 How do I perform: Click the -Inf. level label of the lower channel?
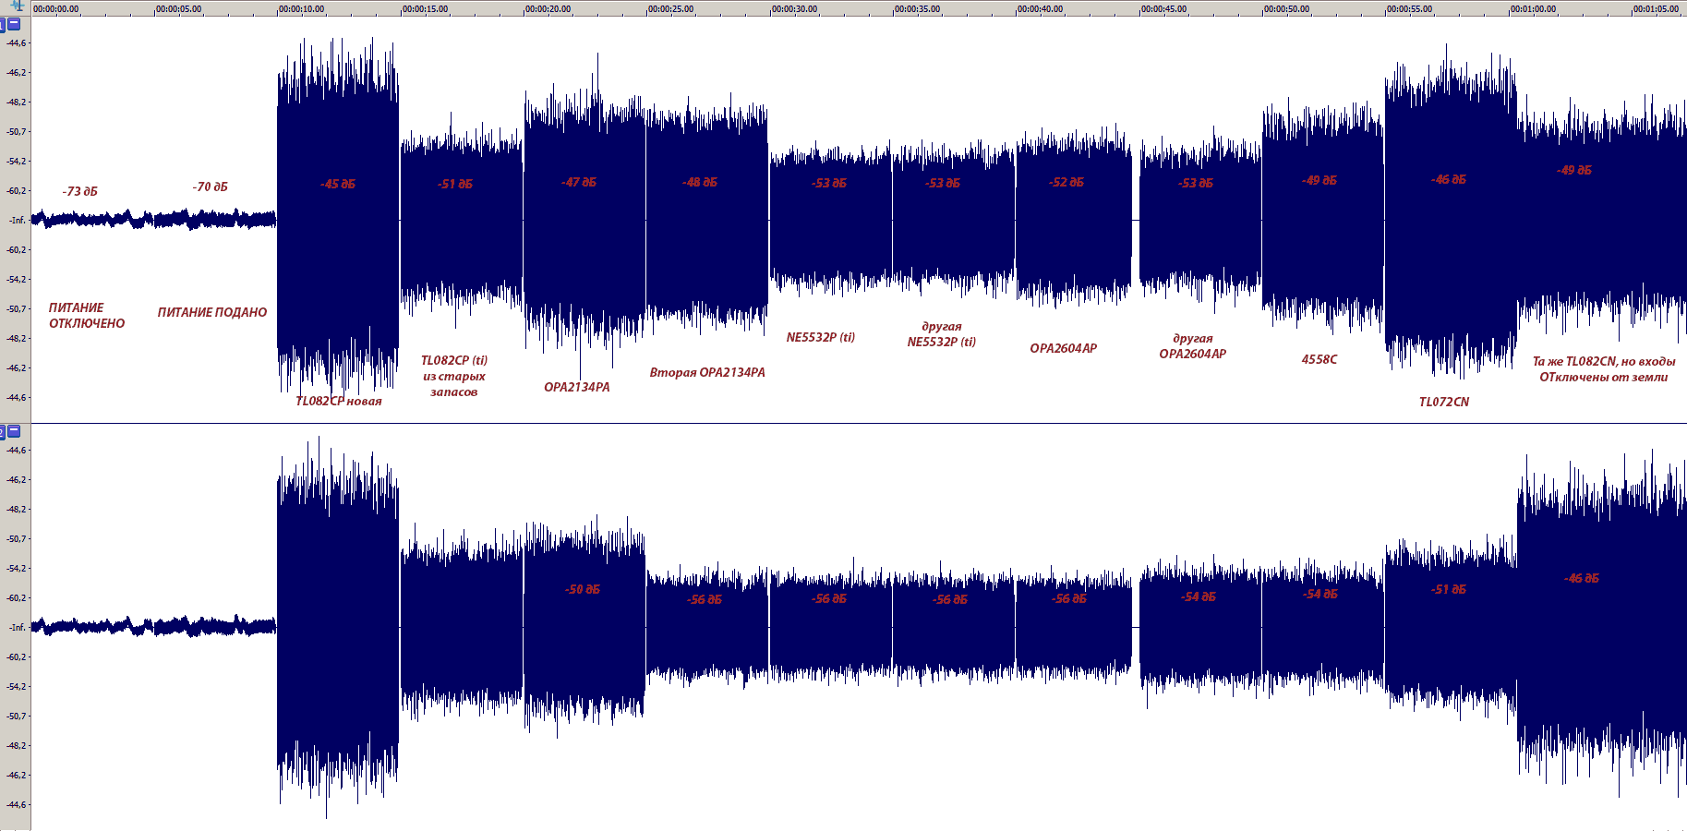tap(17, 628)
